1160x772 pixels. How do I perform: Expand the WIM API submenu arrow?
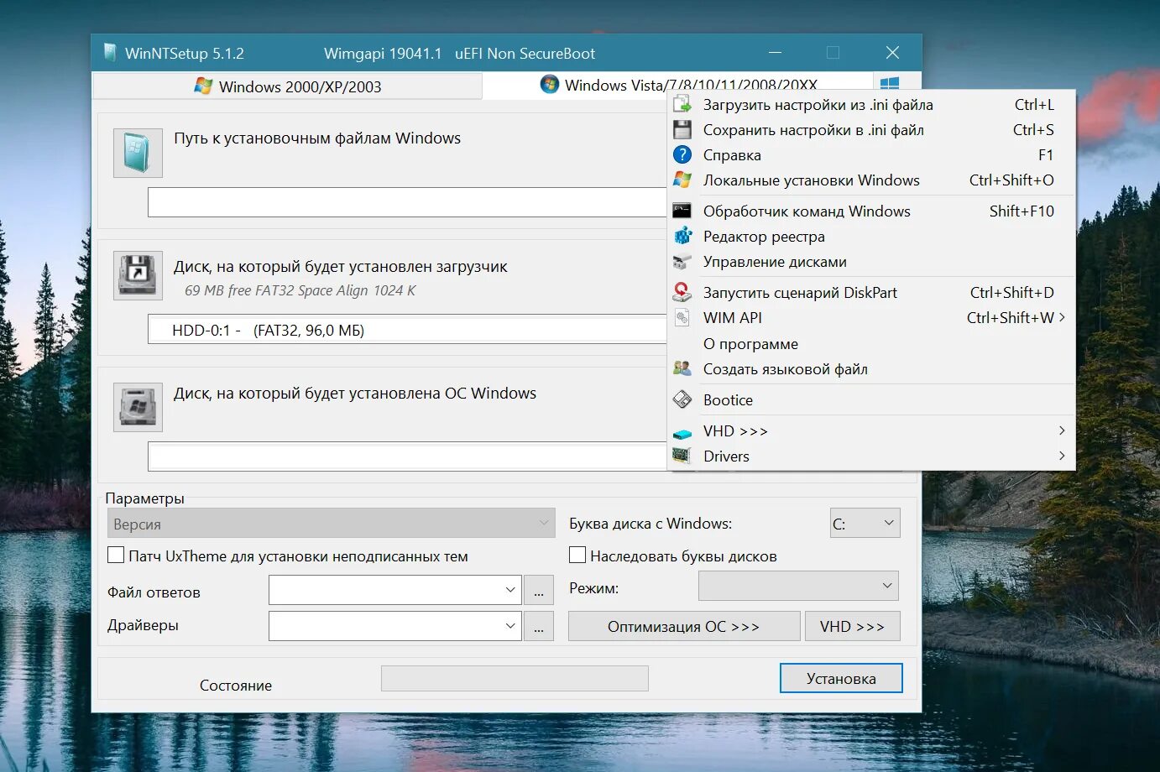tap(1062, 317)
